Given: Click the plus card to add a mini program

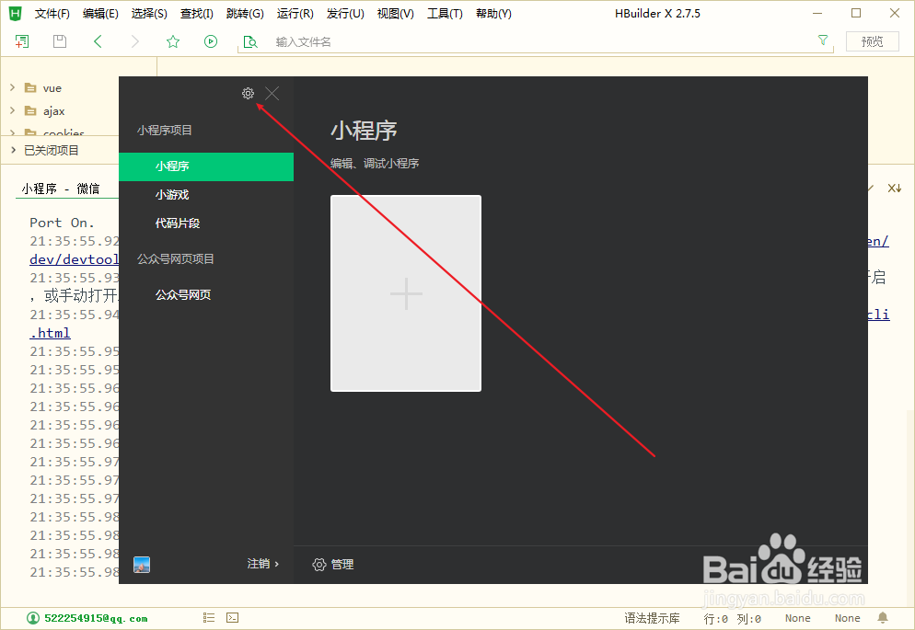Looking at the screenshot, I should 406,293.
